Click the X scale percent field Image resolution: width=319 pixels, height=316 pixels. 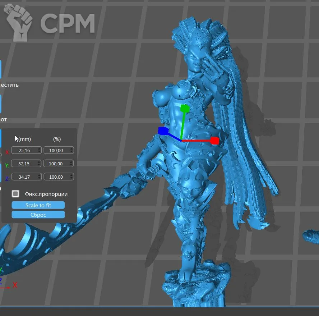[56, 150]
